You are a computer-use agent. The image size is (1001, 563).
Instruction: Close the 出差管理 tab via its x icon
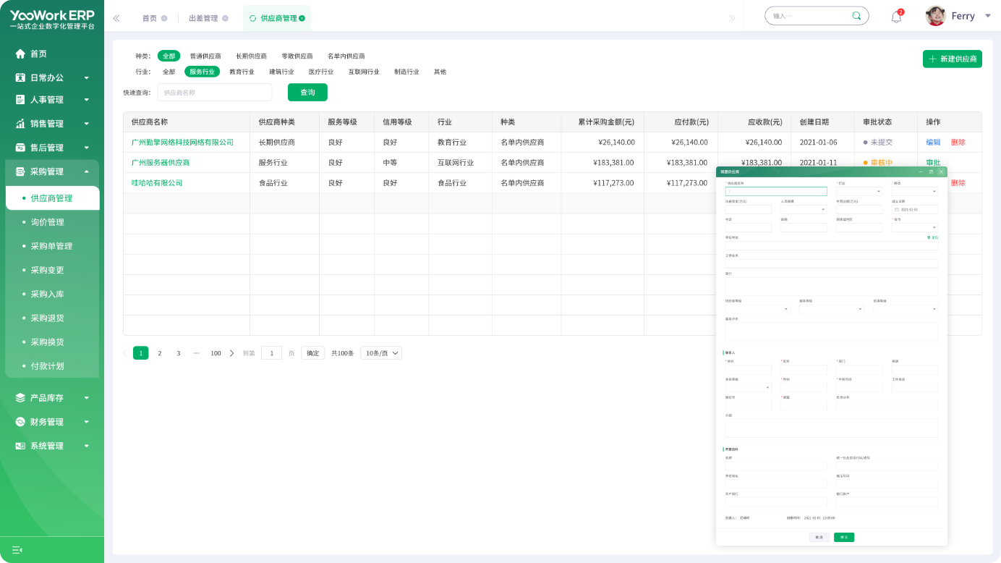point(225,18)
